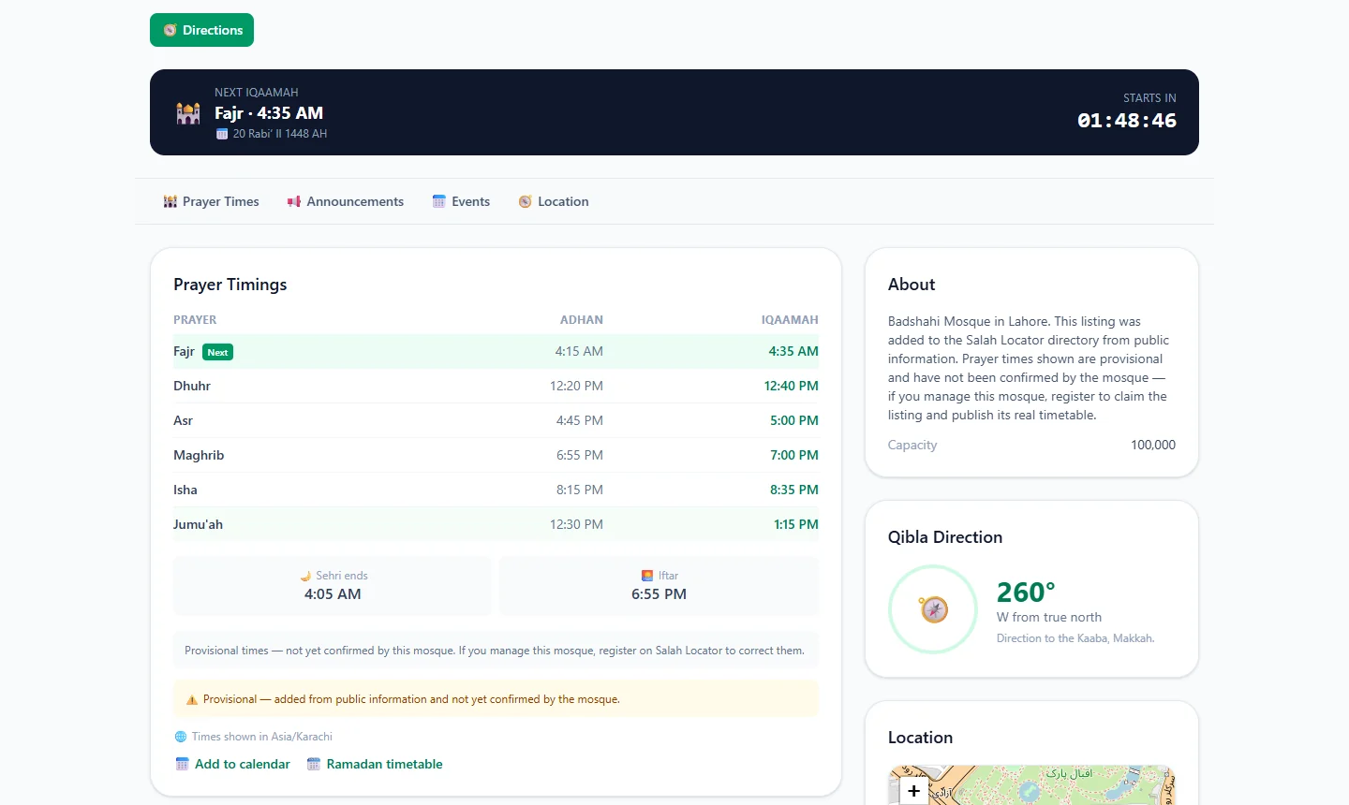The width and height of the screenshot is (1349, 805).
Task: Click the calendar icon next to Add to calendar
Action: (x=183, y=764)
